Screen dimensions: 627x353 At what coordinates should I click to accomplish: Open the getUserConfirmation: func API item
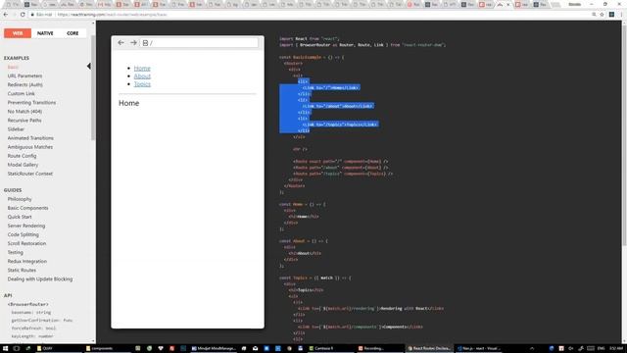click(x=42, y=321)
